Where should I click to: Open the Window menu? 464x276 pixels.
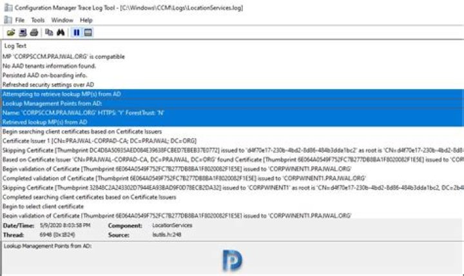pyautogui.click(x=62, y=20)
